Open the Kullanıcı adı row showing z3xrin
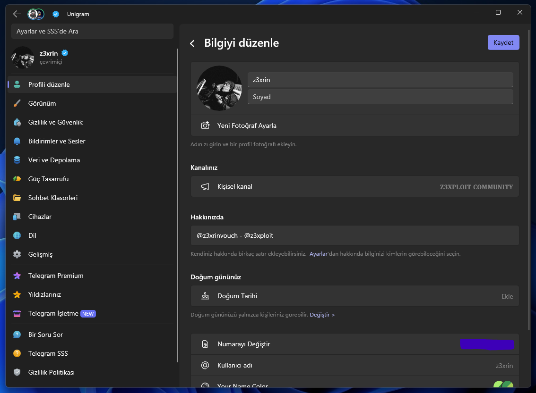The image size is (536, 393). pyautogui.click(x=354, y=365)
